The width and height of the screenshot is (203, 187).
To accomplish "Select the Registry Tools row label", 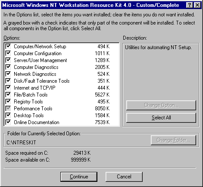I will coord(28,102).
